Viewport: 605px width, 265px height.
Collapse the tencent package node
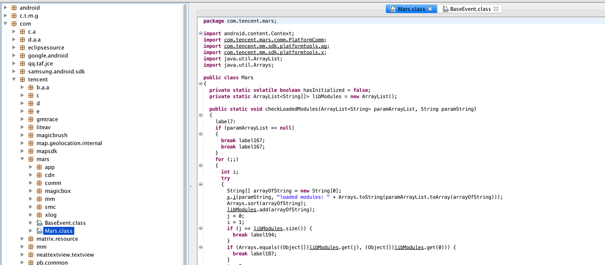pos(14,79)
